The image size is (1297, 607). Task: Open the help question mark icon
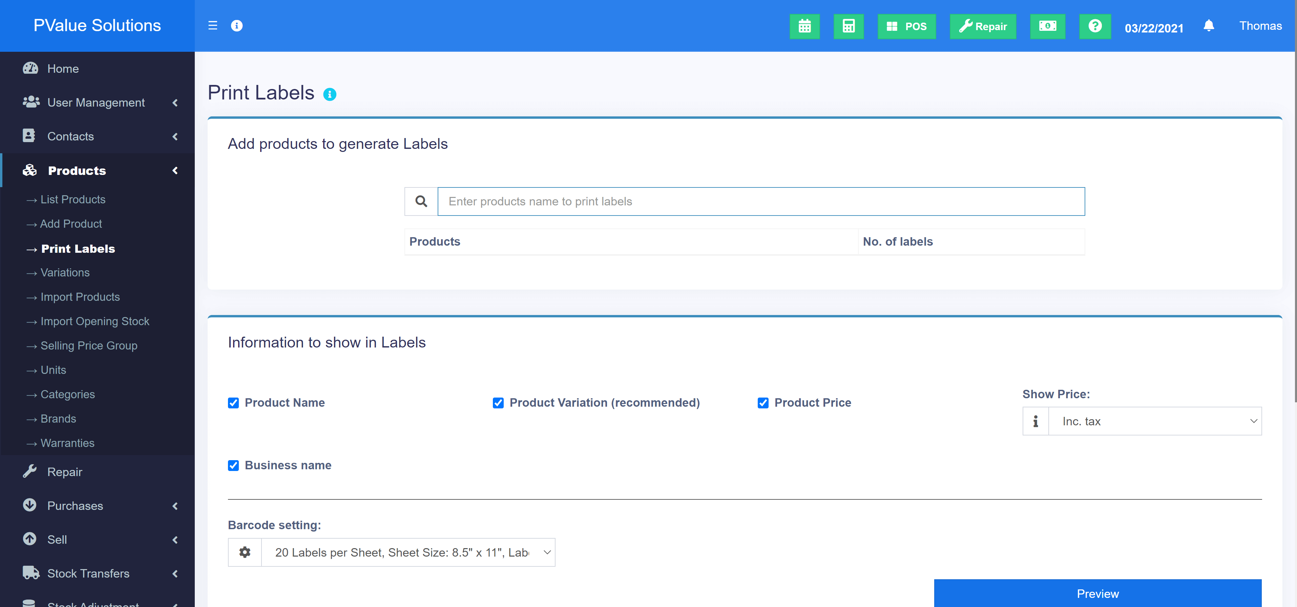[x=1094, y=26]
